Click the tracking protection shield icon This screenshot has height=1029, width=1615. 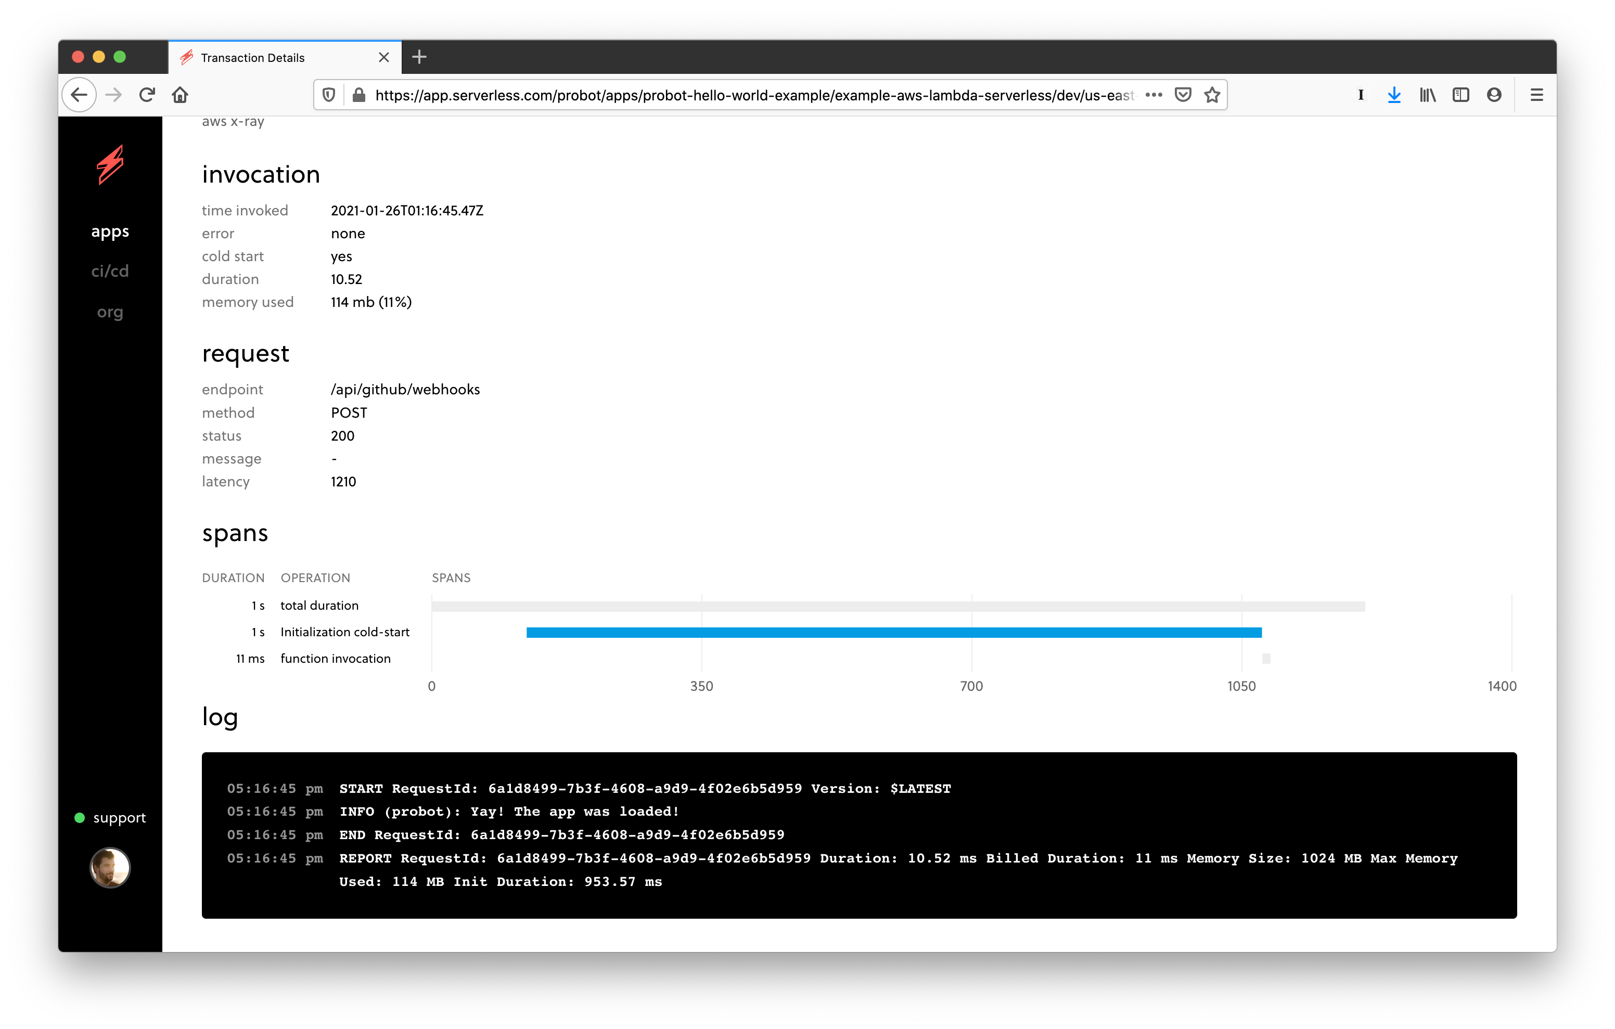click(x=329, y=95)
